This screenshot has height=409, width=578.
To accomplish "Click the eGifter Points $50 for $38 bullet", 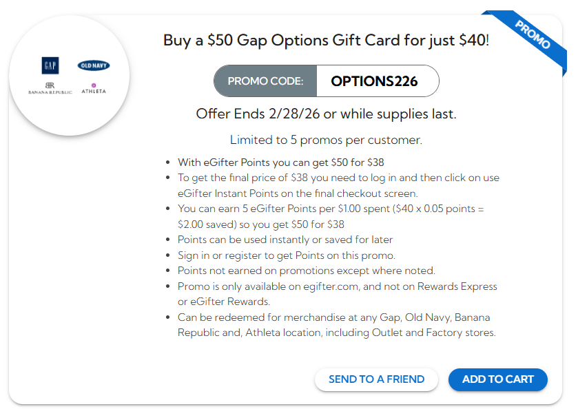I will pyautogui.click(x=280, y=162).
